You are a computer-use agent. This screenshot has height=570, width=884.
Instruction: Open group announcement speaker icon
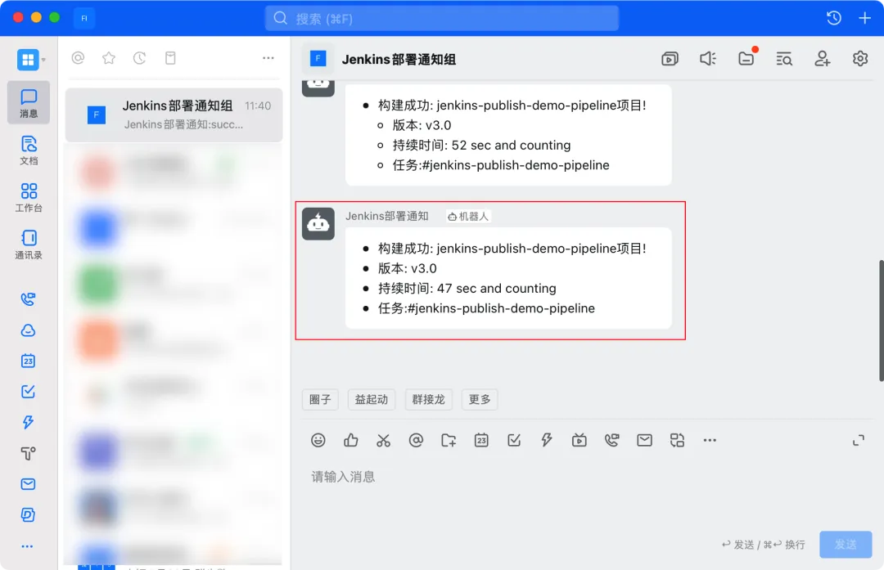pos(707,59)
